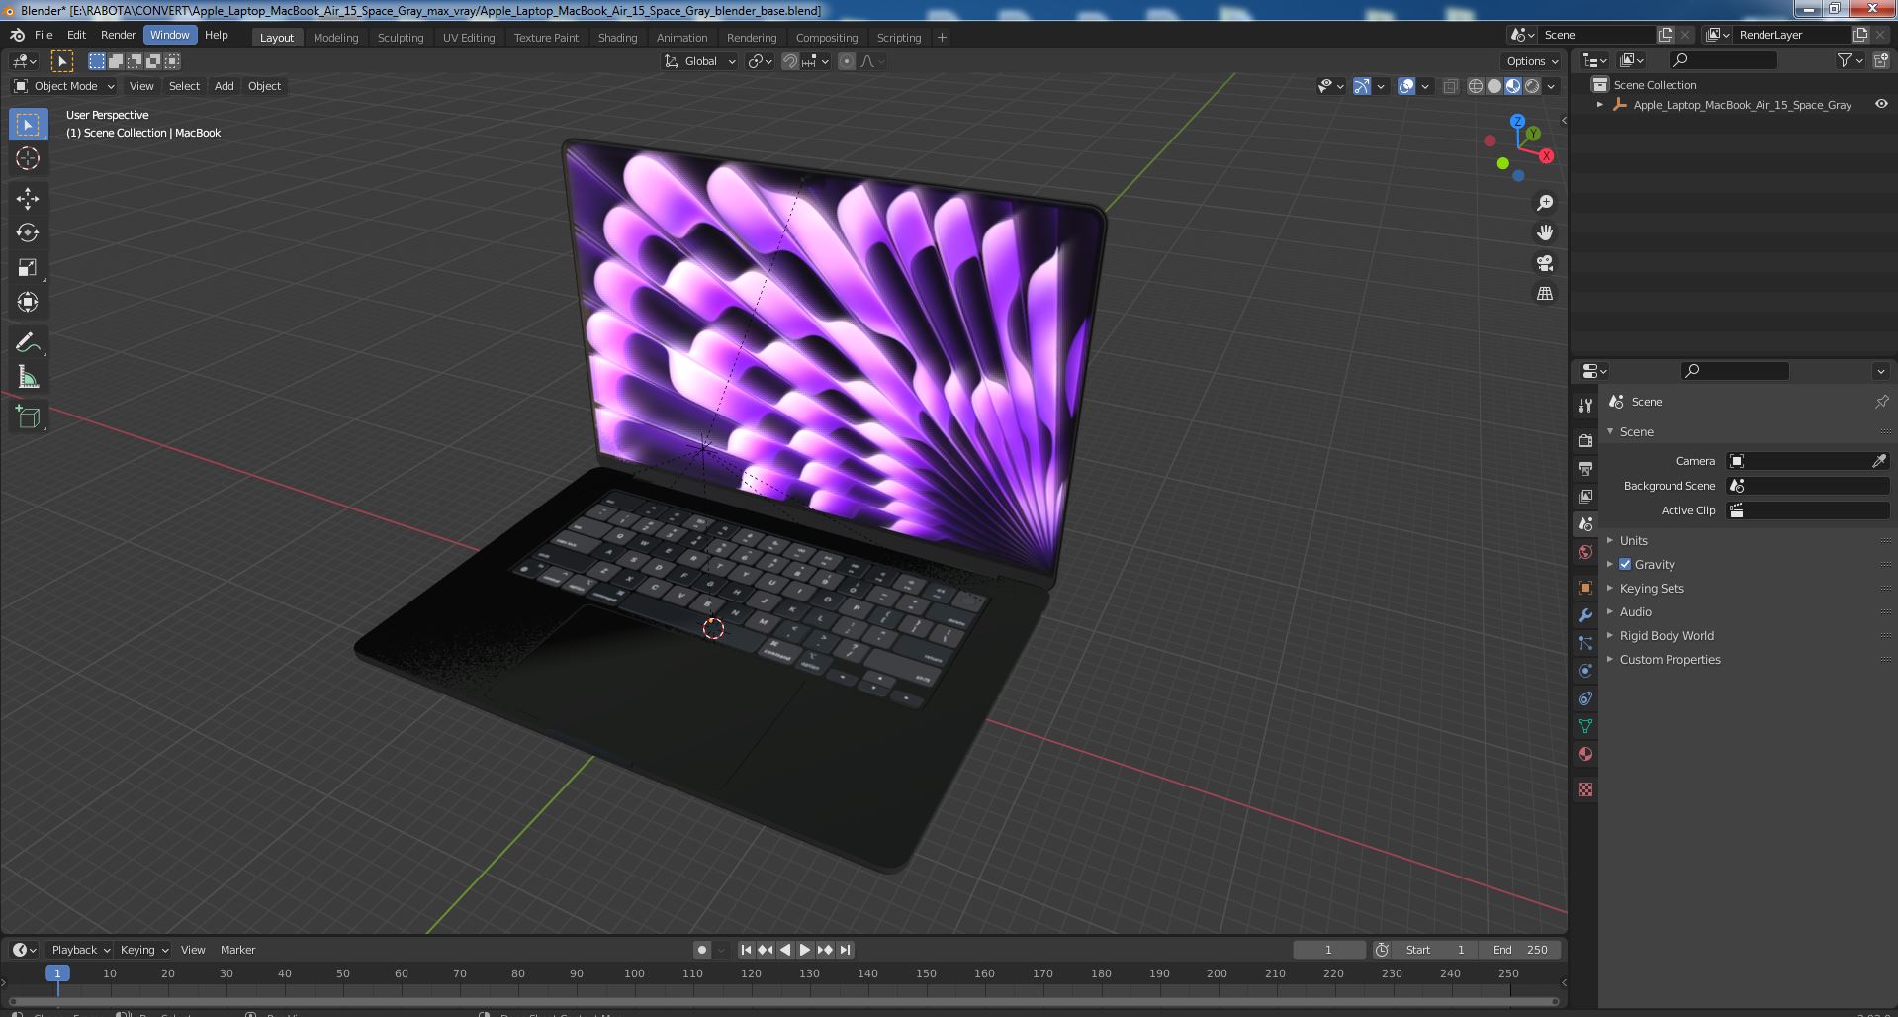Viewport: 1898px width, 1017px height.
Task: Switch to Wireframe shading
Action: pyautogui.click(x=1476, y=86)
